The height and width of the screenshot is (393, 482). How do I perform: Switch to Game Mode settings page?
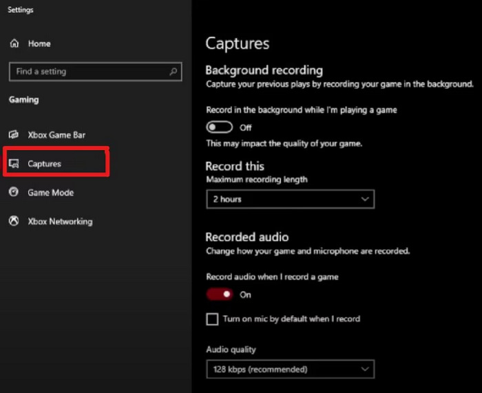point(50,193)
